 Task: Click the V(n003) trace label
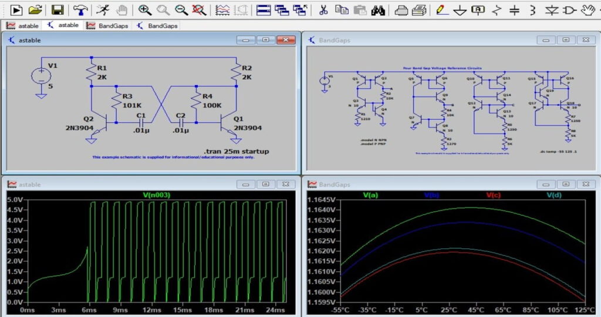(x=156, y=195)
